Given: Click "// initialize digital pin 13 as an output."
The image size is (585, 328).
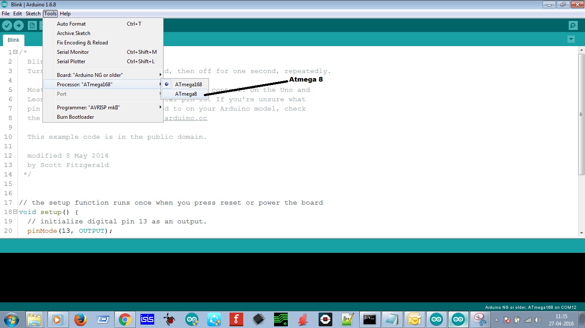Looking at the screenshot, I should (117, 221).
